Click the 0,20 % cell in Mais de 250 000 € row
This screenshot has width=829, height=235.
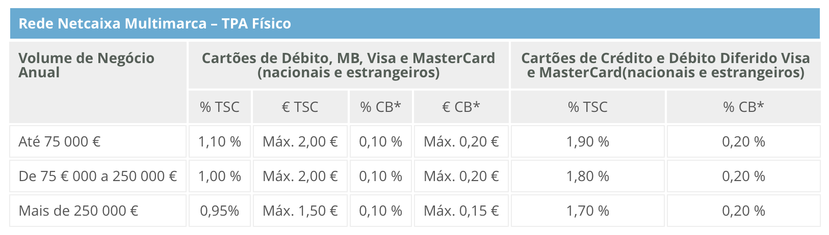tap(743, 211)
